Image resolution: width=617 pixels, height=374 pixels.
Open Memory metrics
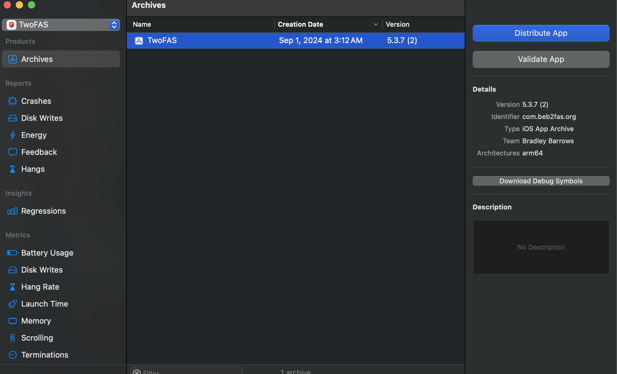(61, 321)
